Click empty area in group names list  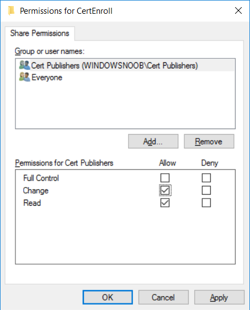[125, 106]
